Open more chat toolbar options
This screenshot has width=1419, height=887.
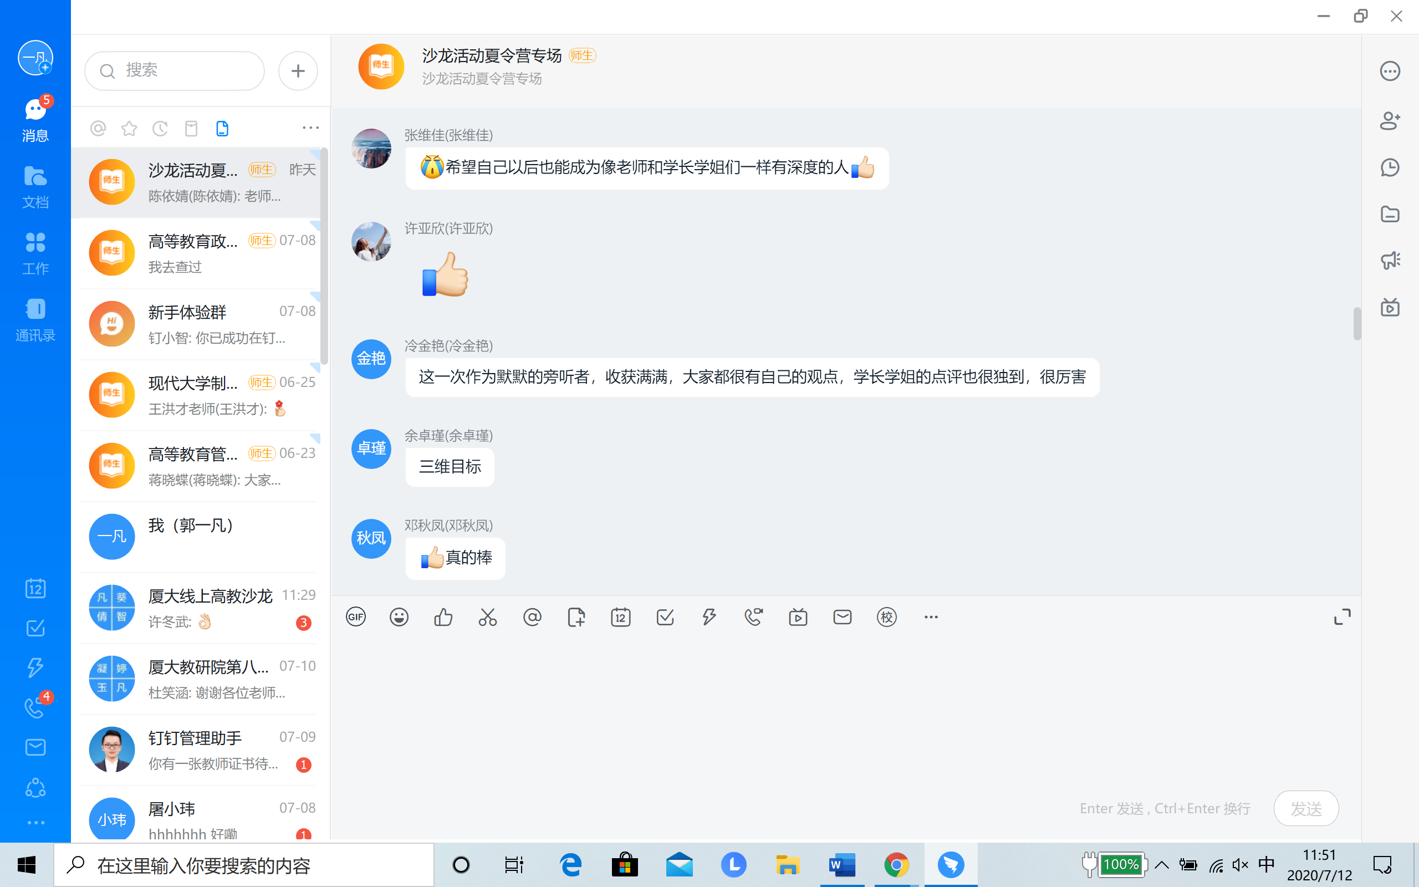click(931, 616)
